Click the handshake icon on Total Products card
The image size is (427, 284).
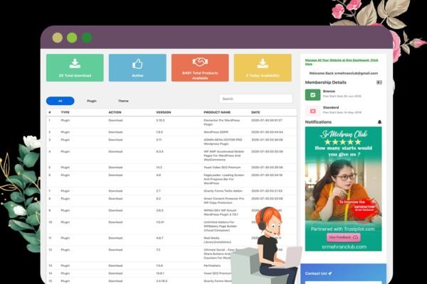pos(200,62)
